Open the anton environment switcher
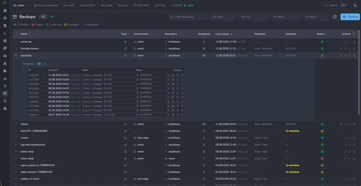This screenshot has height=186, width=361. pos(20,5)
